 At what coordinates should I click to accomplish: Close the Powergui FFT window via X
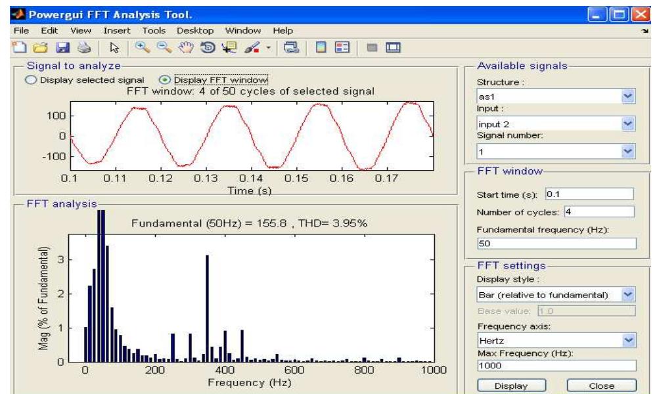click(x=641, y=15)
